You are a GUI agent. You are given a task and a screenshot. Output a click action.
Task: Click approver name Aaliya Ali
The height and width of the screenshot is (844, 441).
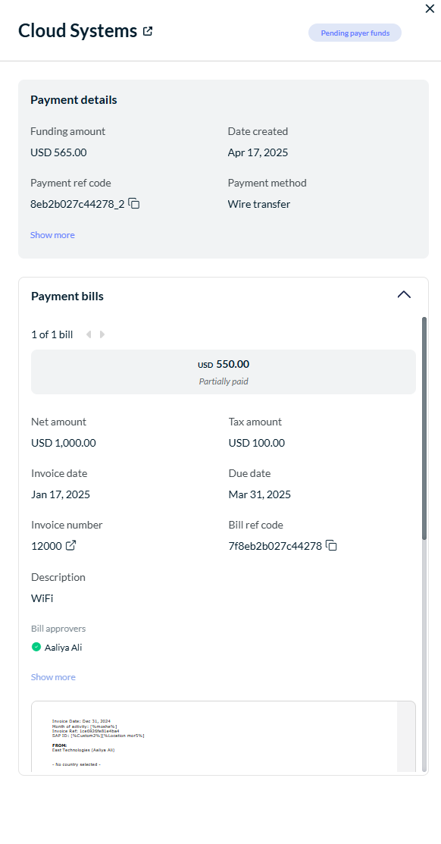point(64,647)
